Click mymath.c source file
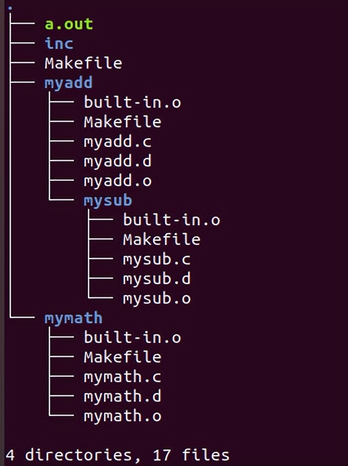This screenshot has width=348, height=466. [x=122, y=377]
